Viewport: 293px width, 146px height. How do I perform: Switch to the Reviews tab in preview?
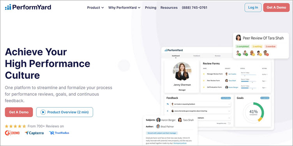[x=217, y=56]
